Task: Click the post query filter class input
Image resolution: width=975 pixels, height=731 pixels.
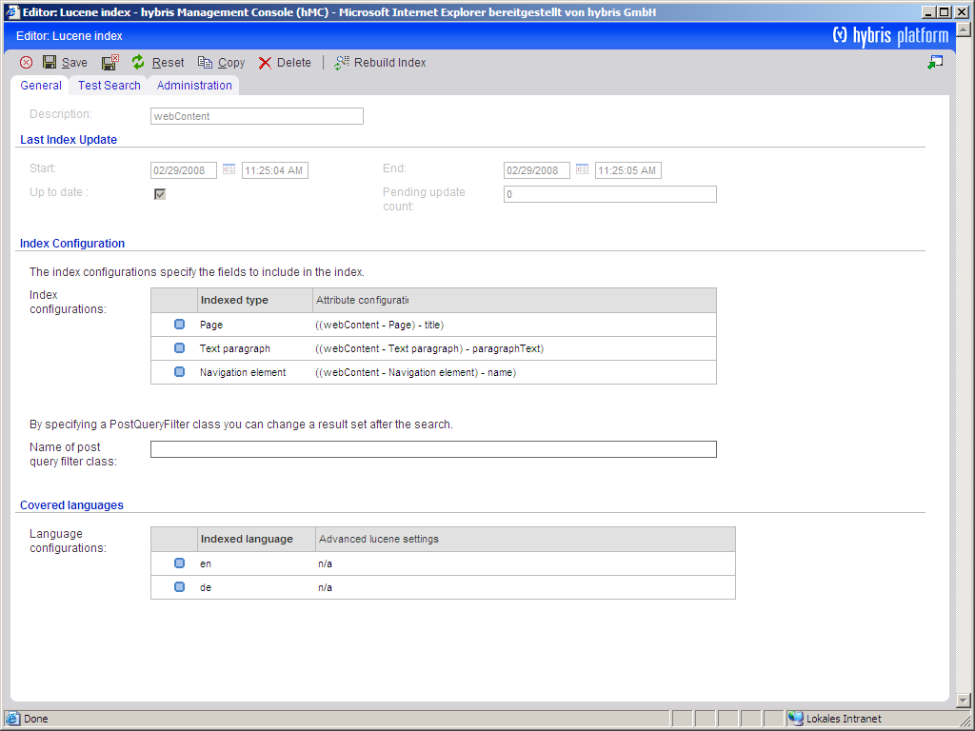Action: click(x=433, y=449)
